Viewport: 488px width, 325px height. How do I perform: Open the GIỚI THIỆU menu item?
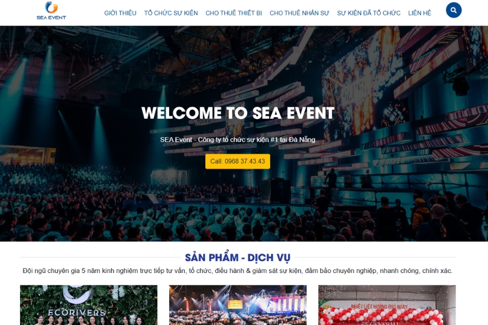pyautogui.click(x=120, y=13)
